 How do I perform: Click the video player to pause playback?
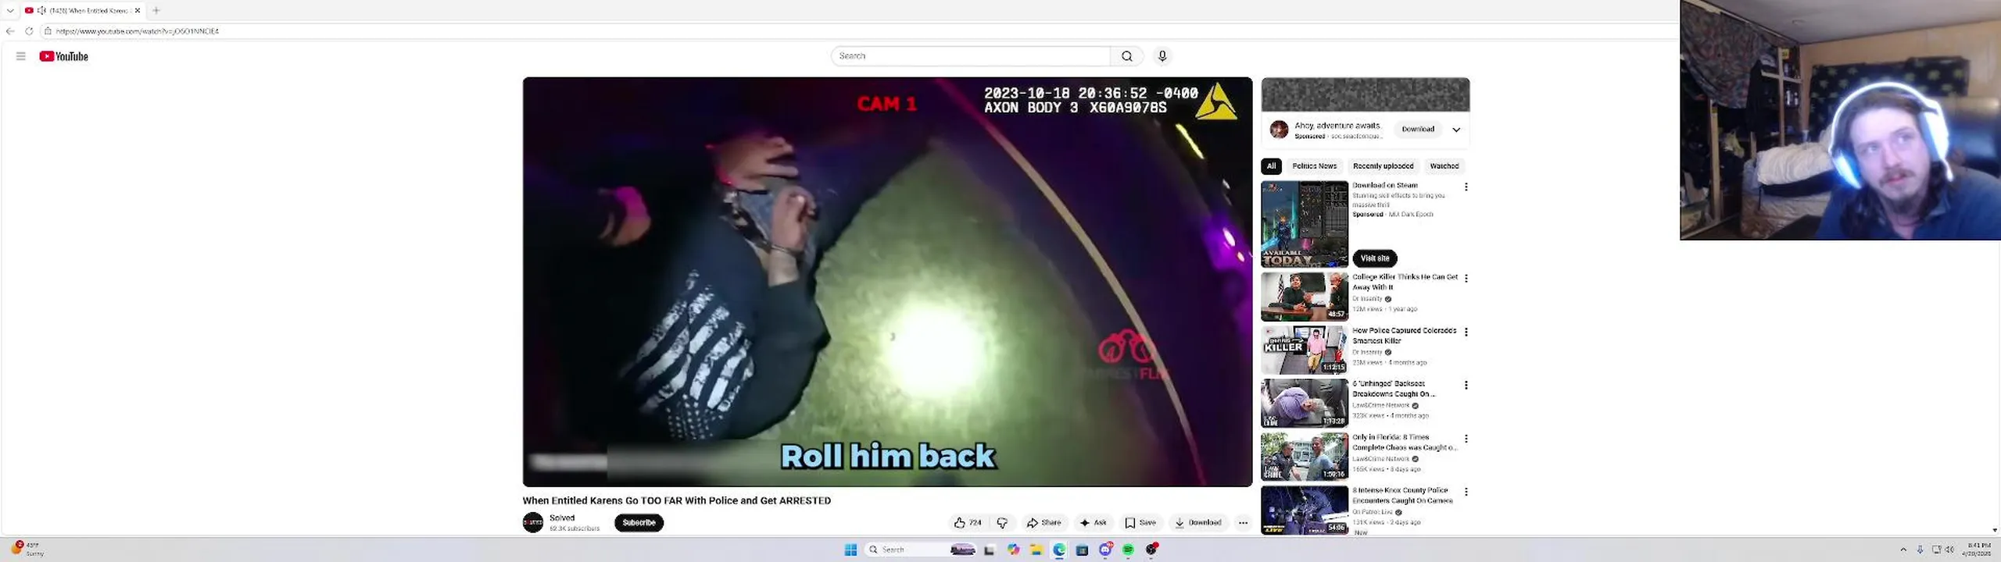tap(887, 282)
